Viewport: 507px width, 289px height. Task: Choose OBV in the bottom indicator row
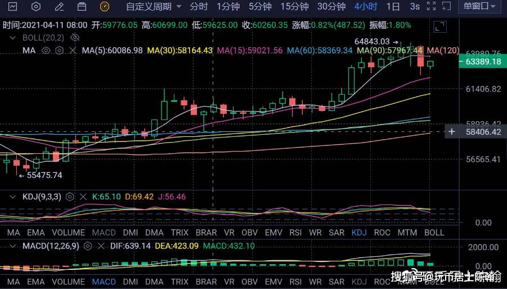click(x=250, y=282)
